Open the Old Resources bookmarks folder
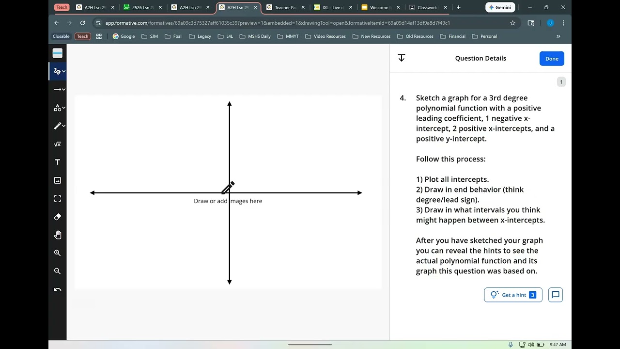Screen dimensions: 620x349 pyautogui.click(x=416, y=36)
